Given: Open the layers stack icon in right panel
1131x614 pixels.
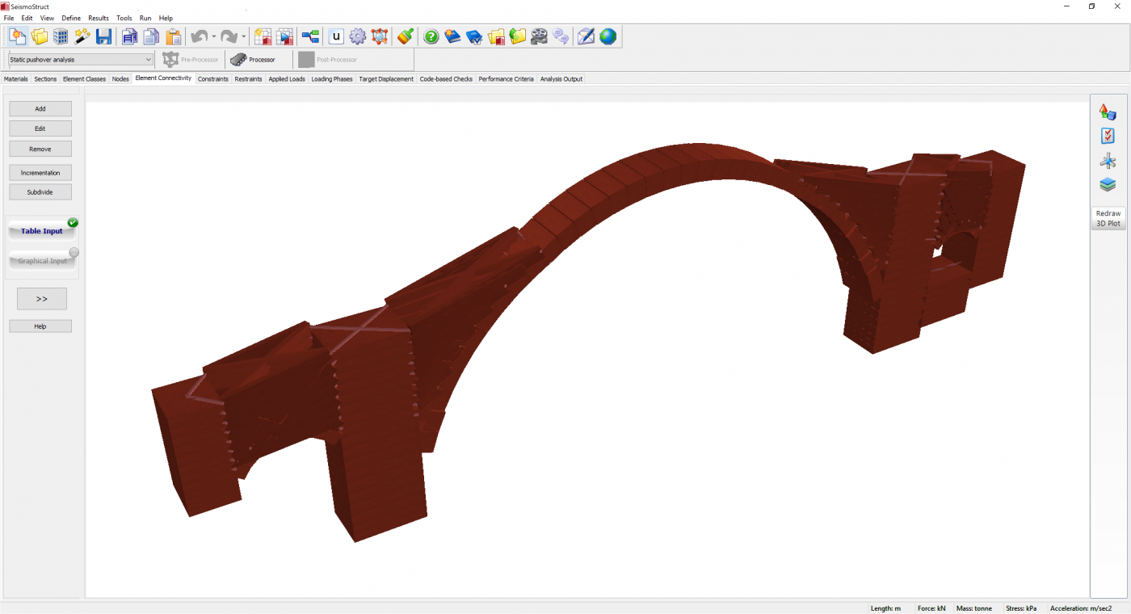Looking at the screenshot, I should click(x=1108, y=185).
